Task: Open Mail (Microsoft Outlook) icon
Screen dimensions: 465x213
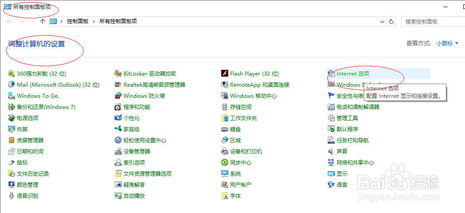Action: 12,84
